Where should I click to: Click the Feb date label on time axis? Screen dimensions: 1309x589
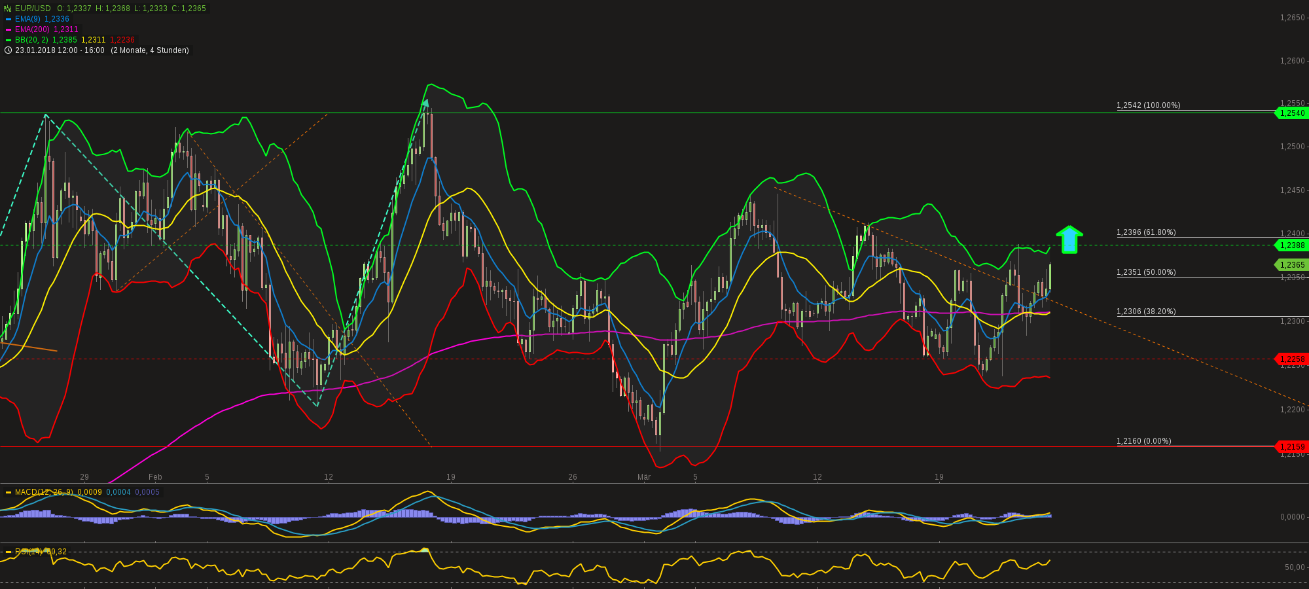coord(155,477)
